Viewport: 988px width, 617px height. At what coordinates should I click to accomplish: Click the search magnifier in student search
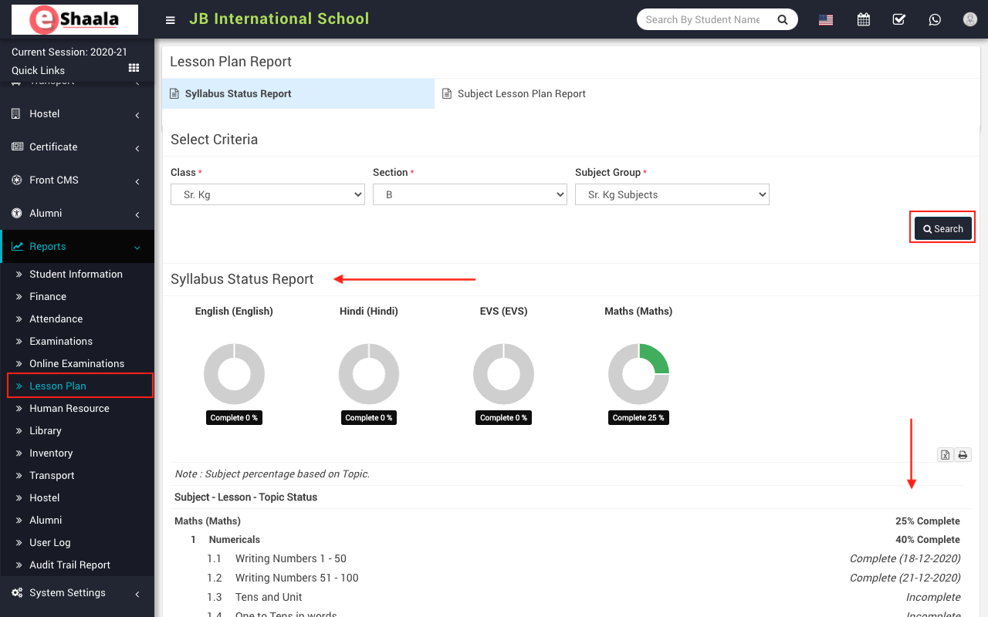(x=782, y=20)
